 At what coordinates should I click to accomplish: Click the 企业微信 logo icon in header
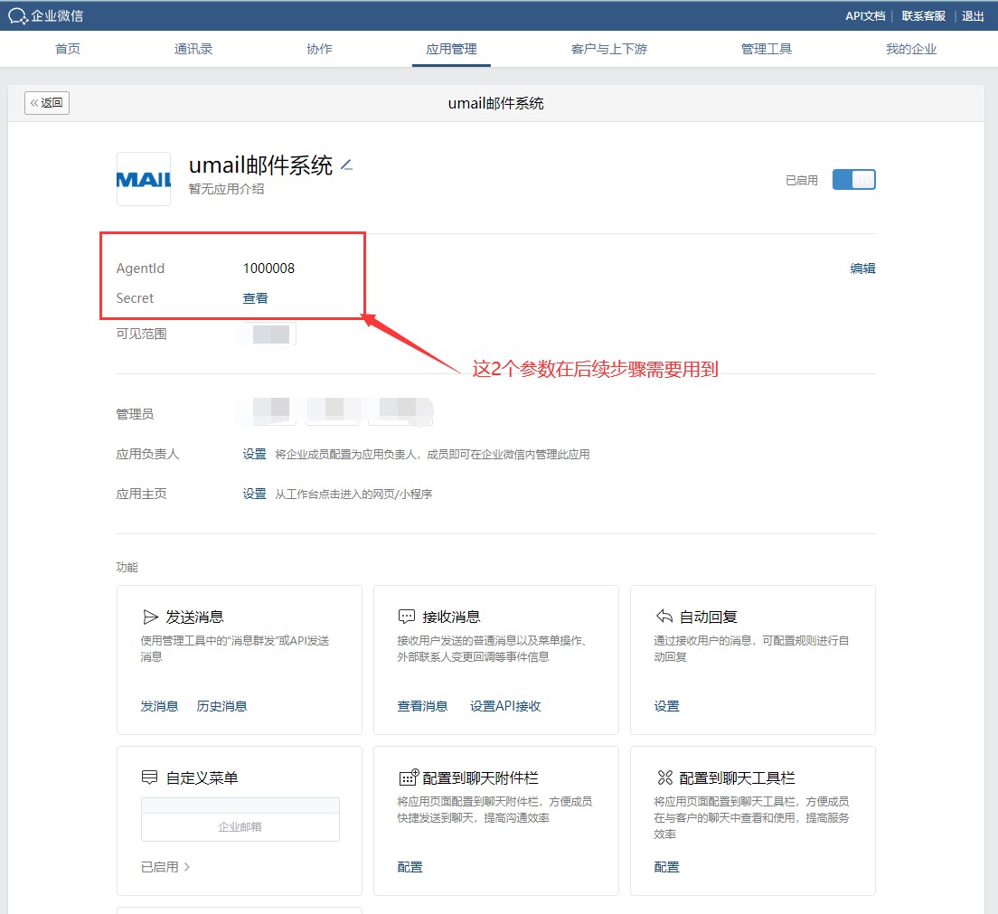[x=17, y=15]
